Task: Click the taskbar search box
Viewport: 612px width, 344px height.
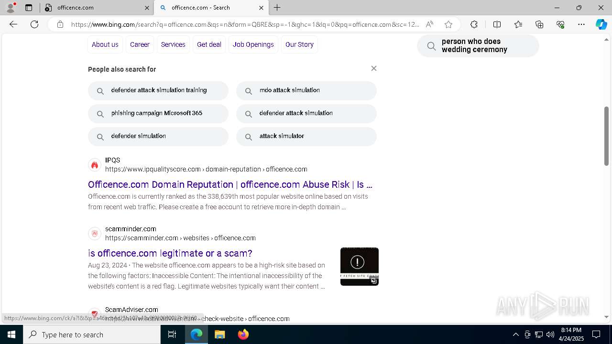Action: (x=92, y=334)
